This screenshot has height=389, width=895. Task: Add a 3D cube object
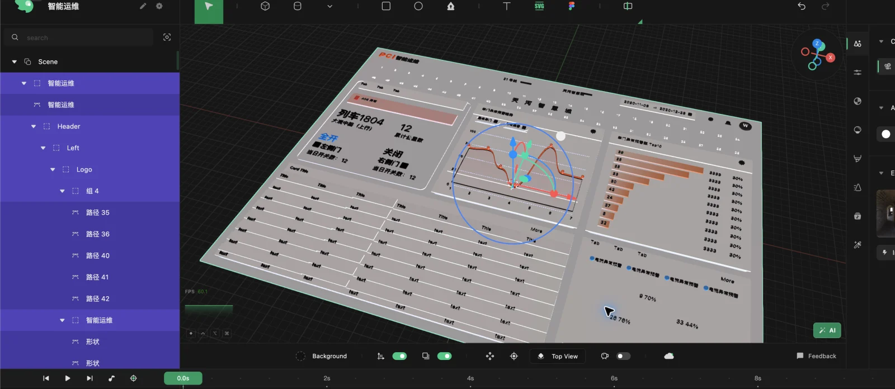click(x=265, y=6)
